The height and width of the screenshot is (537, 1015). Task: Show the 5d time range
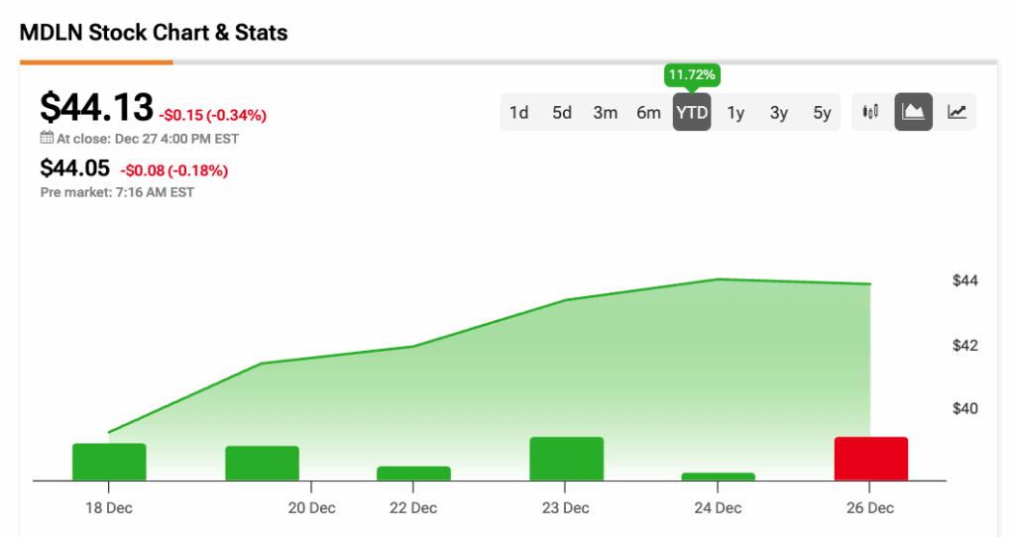click(x=562, y=113)
